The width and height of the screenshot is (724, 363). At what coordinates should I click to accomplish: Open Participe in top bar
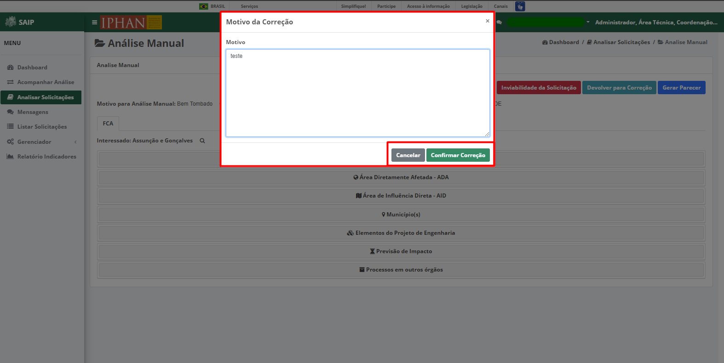coord(386,6)
